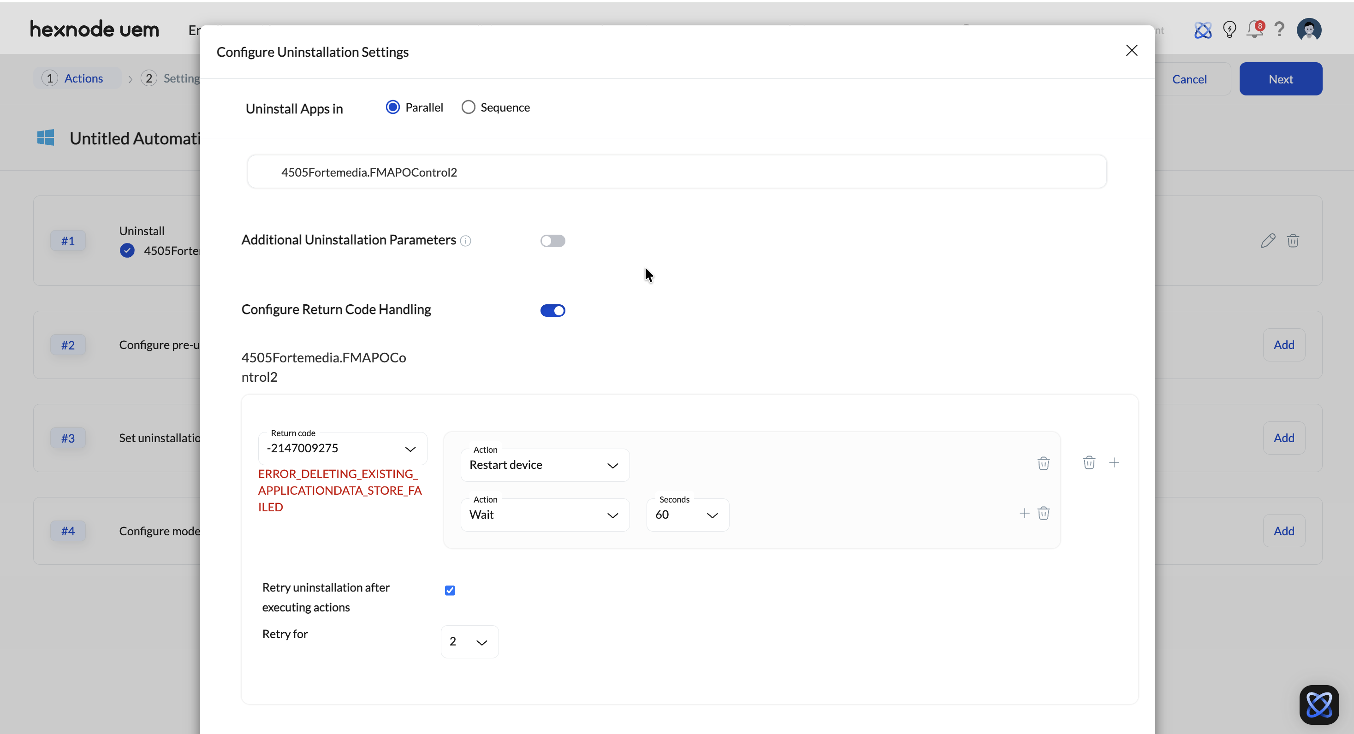The height and width of the screenshot is (734, 1354).
Task: Click the 4505Fortemedia.FMAPOControl2 app field
Action: point(676,172)
